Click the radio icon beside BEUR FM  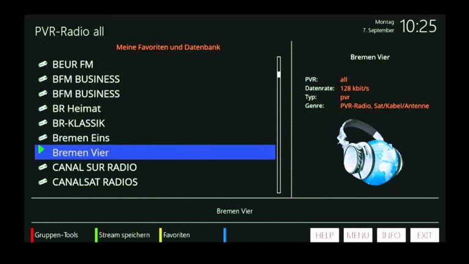pos(43,64)
